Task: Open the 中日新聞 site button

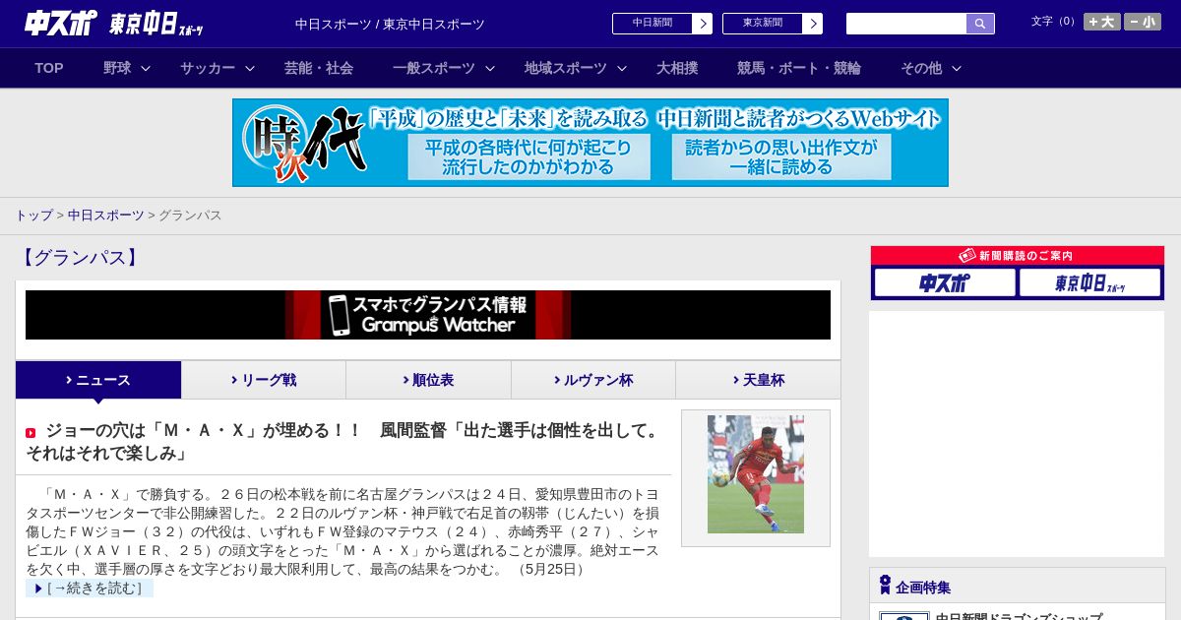Action: pyautogui.click(x=653, y=24)
